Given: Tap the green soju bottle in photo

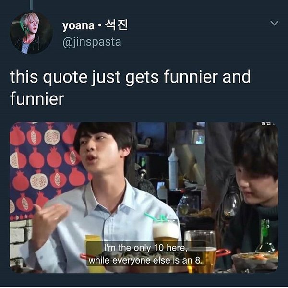Looking at the screenshot, I should pyautogui.click(x=265, y=236).
